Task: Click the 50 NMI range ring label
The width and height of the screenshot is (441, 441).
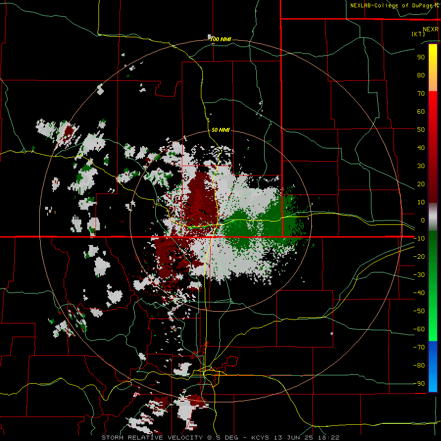Action: tap(221, 130)
